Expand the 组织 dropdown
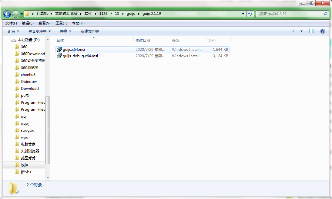 [x=13, y=31]
